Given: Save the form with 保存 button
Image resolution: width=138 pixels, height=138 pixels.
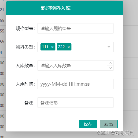Looking at the screenshot, I should (88, 124).
